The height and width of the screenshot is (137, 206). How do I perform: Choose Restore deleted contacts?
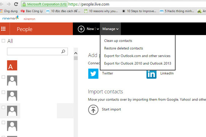pyautogui.click(x=124, y=48)
